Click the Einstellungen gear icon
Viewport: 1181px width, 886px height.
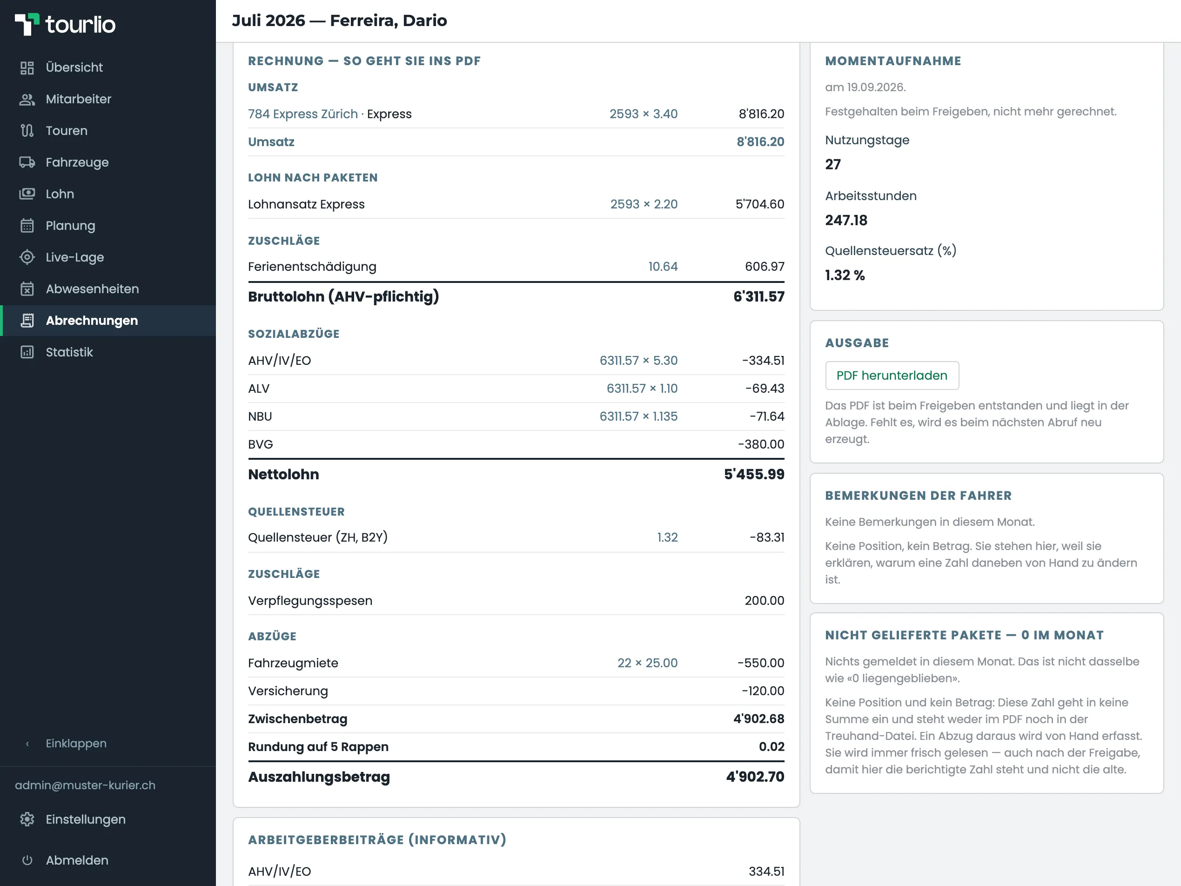pos(27,819)
